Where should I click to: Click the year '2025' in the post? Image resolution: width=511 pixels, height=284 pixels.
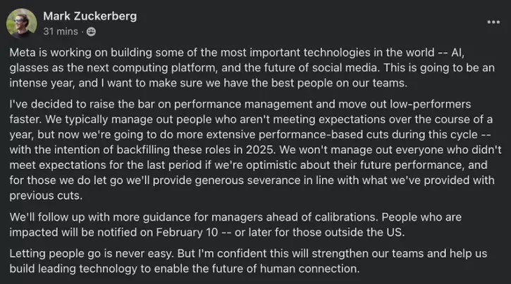259,150
